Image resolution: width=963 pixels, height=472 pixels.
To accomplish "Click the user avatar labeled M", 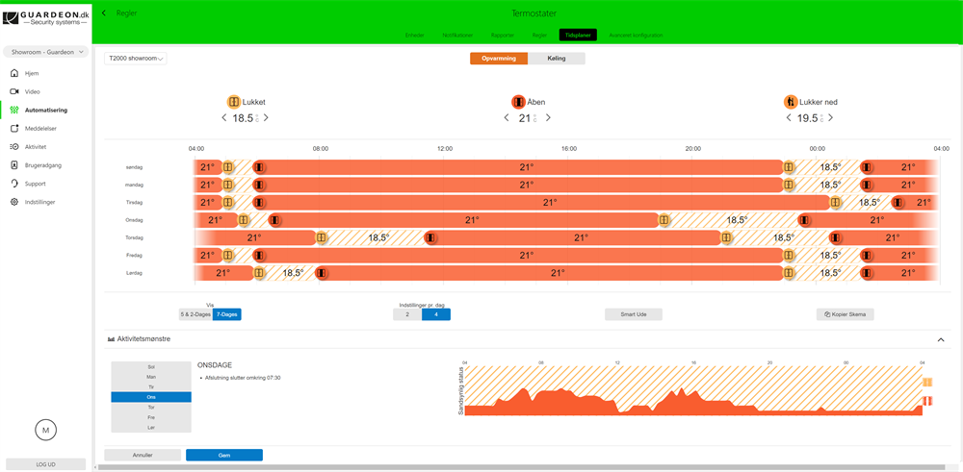I will pos(45,431).
